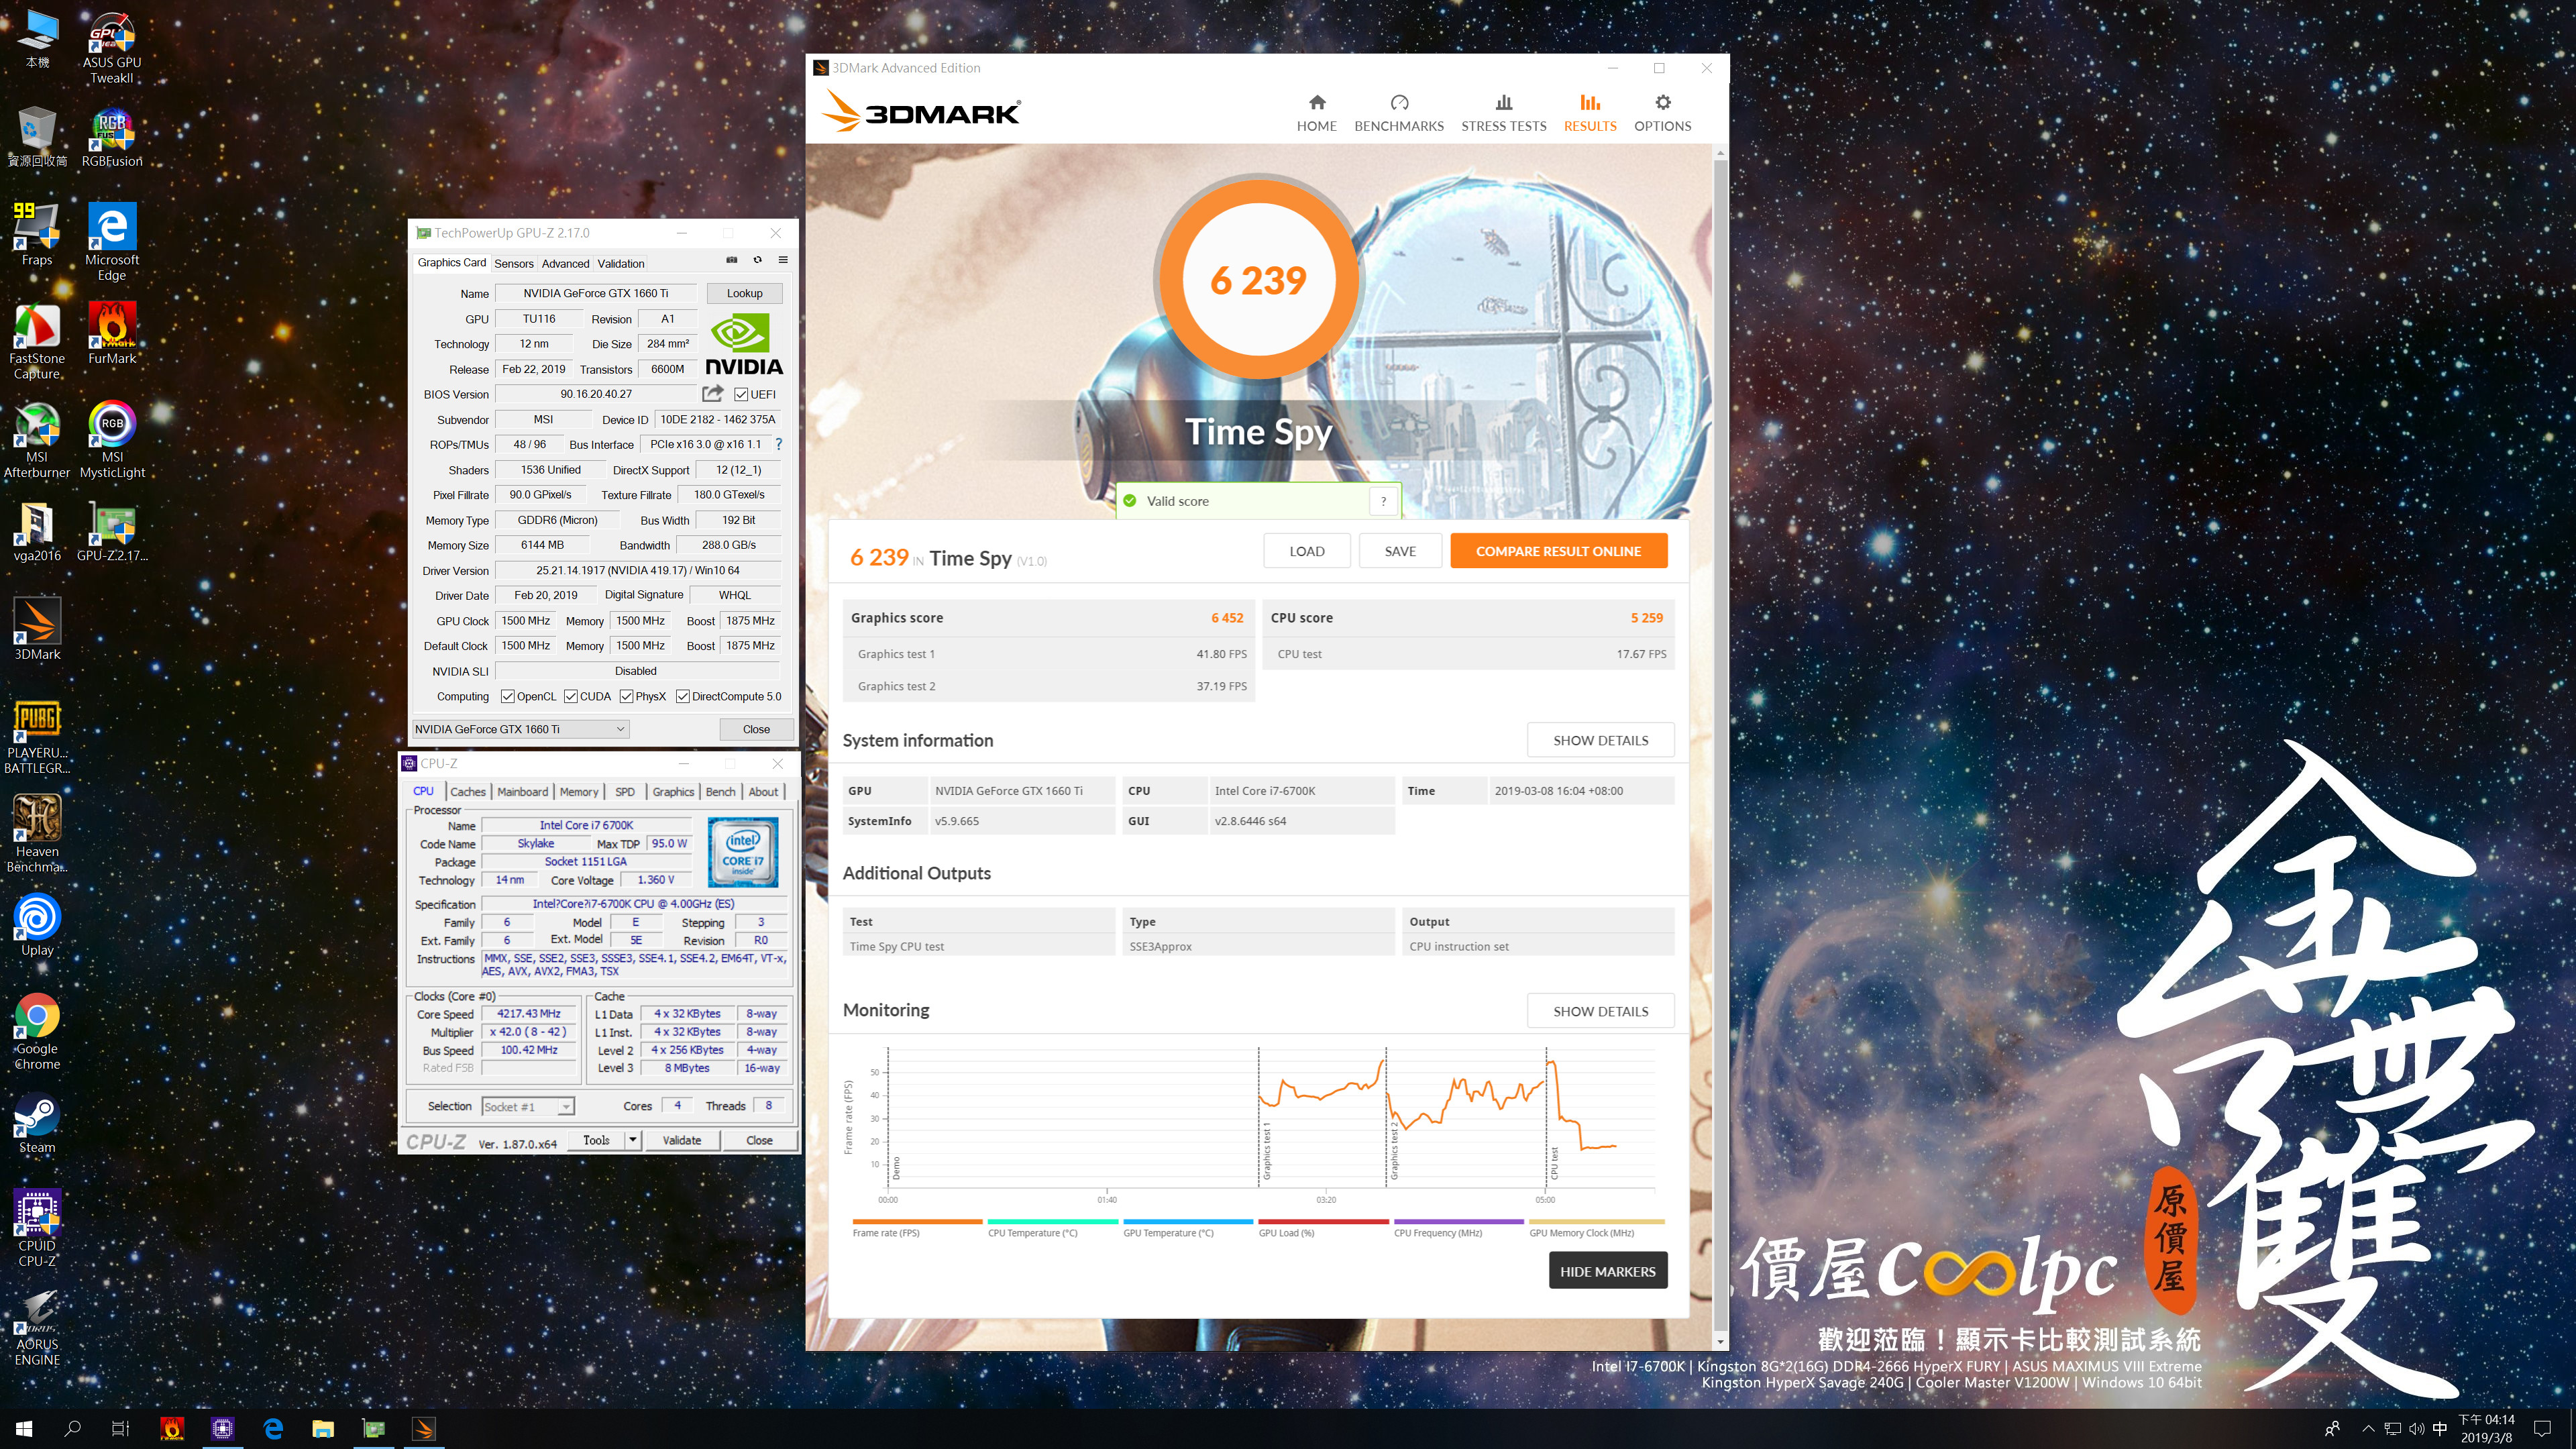This screenshot has height=1449, width=2576.
Task: Open the GPU-Z hamburger menu icon
Action: [x=783, y=260]
